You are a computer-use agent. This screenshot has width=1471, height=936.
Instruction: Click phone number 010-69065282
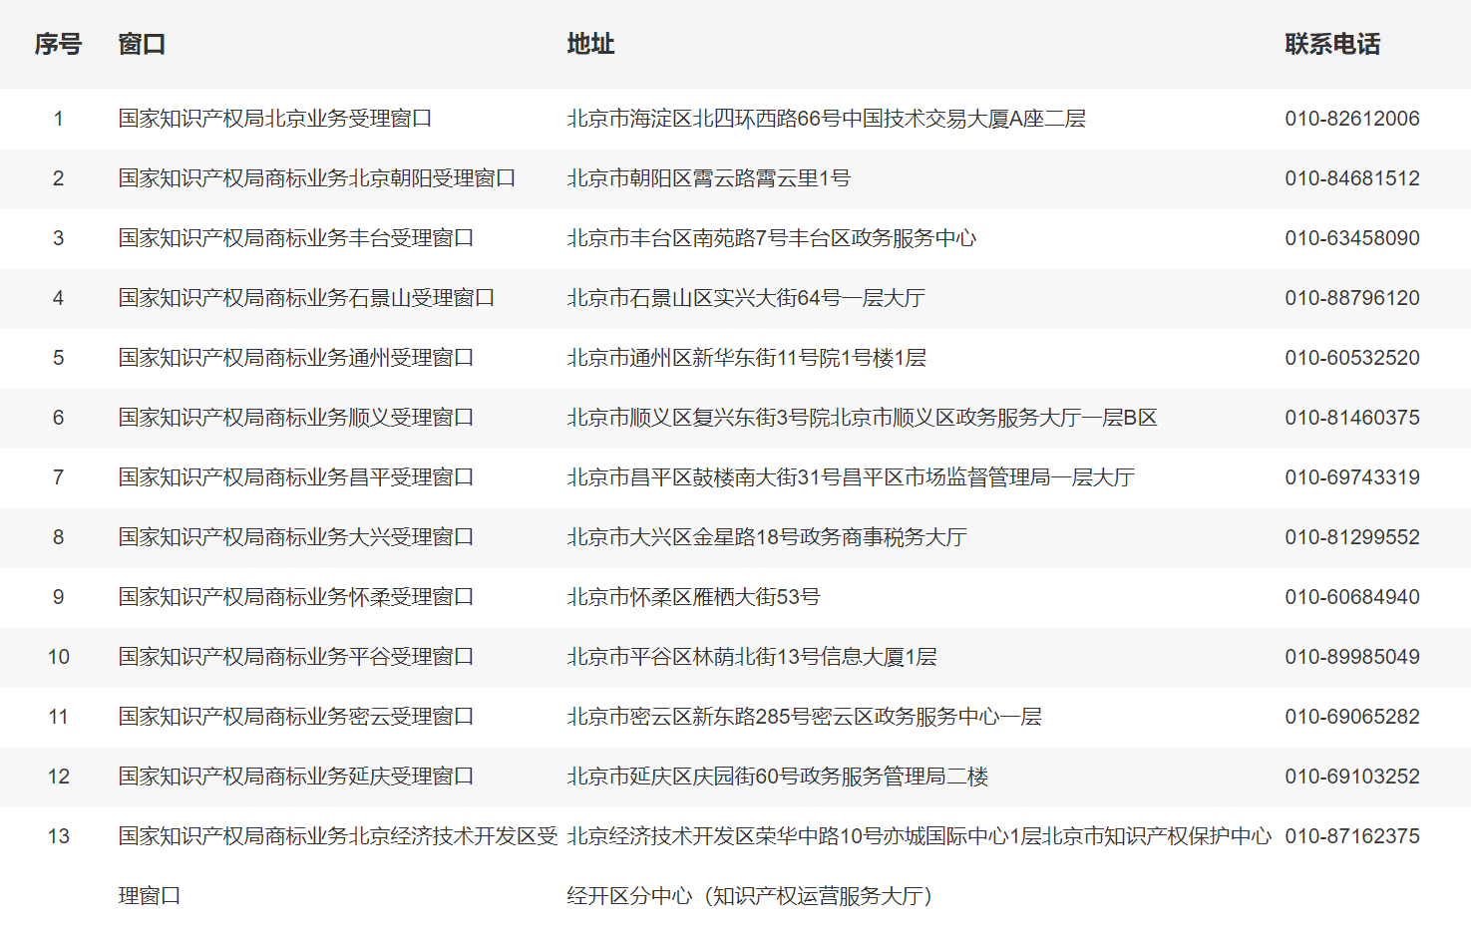[1352, 717]
